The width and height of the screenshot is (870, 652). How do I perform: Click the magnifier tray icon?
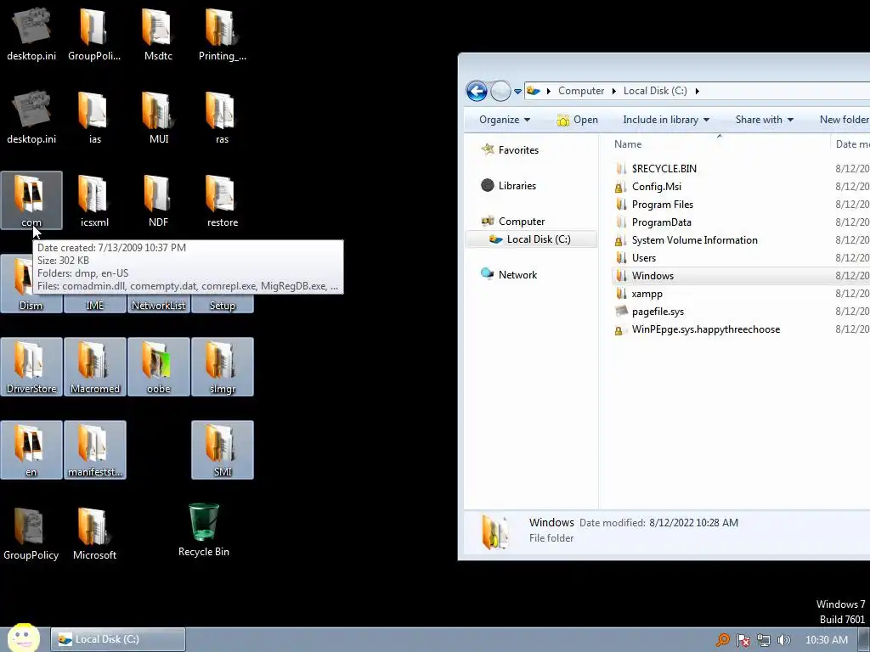coord(722,640)
